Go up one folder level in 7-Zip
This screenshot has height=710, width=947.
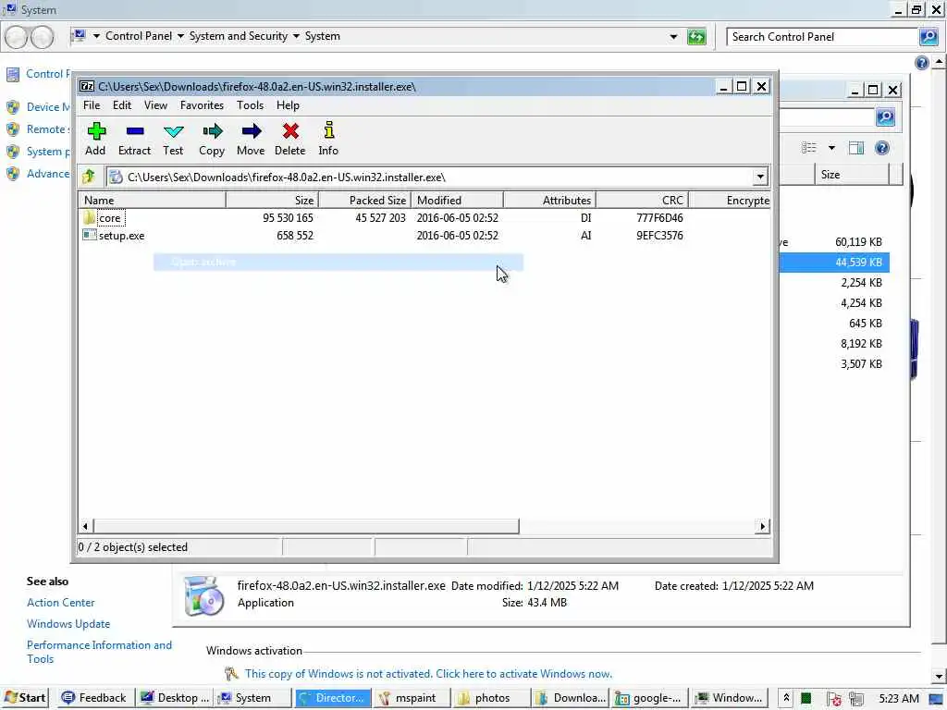click(89, 177)
